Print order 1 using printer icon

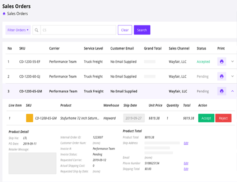[221, 62]
